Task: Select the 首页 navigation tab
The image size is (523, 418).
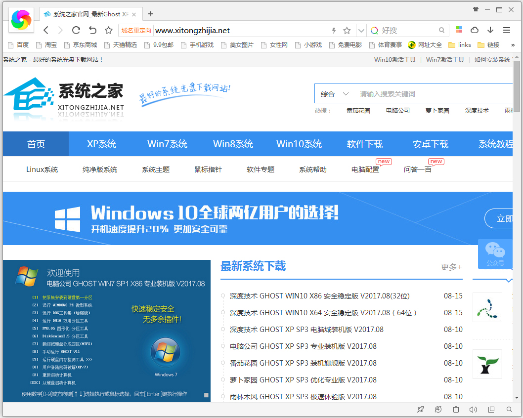Action: [x=36, y=144]
